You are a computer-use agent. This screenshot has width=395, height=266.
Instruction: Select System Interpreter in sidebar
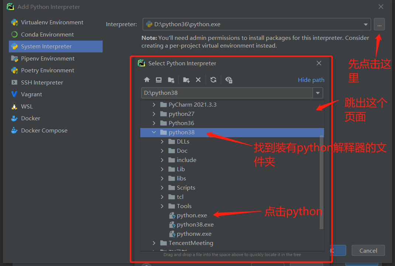tap(56, 46)
